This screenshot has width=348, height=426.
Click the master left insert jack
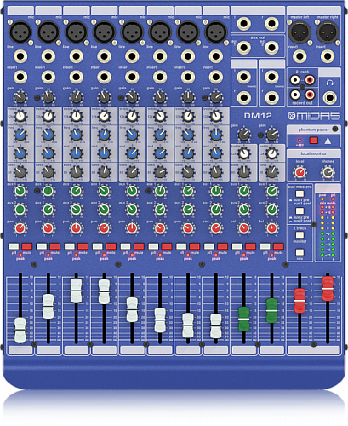pyautogui.click(x=300, y=56)
